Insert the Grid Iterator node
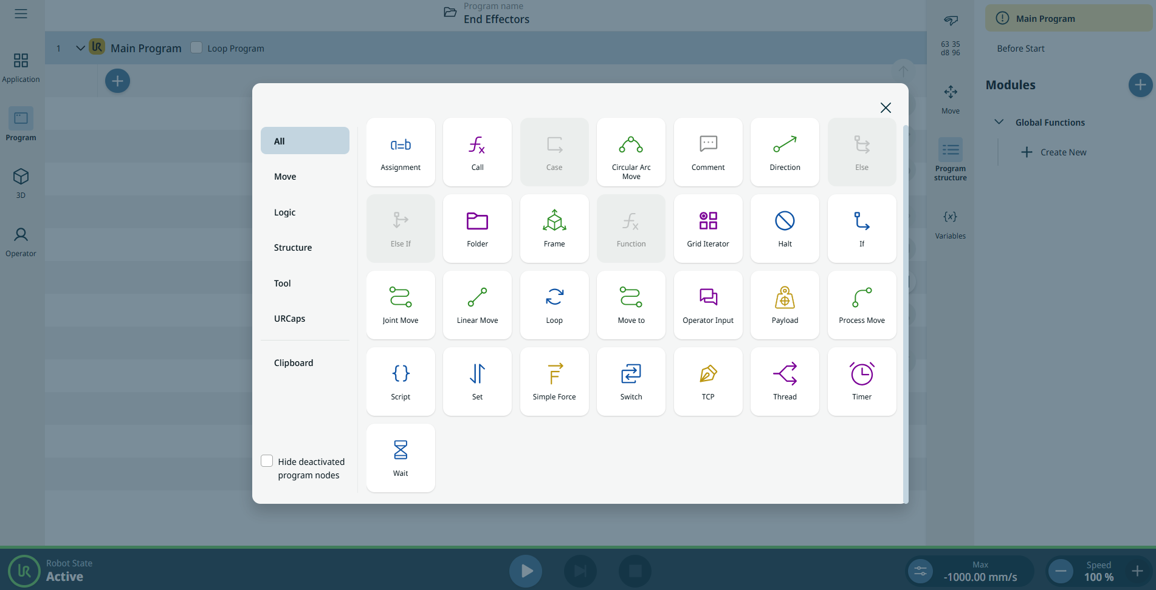Image resolution: width=1156 pixels, height=590 pixels. [708, 228]
